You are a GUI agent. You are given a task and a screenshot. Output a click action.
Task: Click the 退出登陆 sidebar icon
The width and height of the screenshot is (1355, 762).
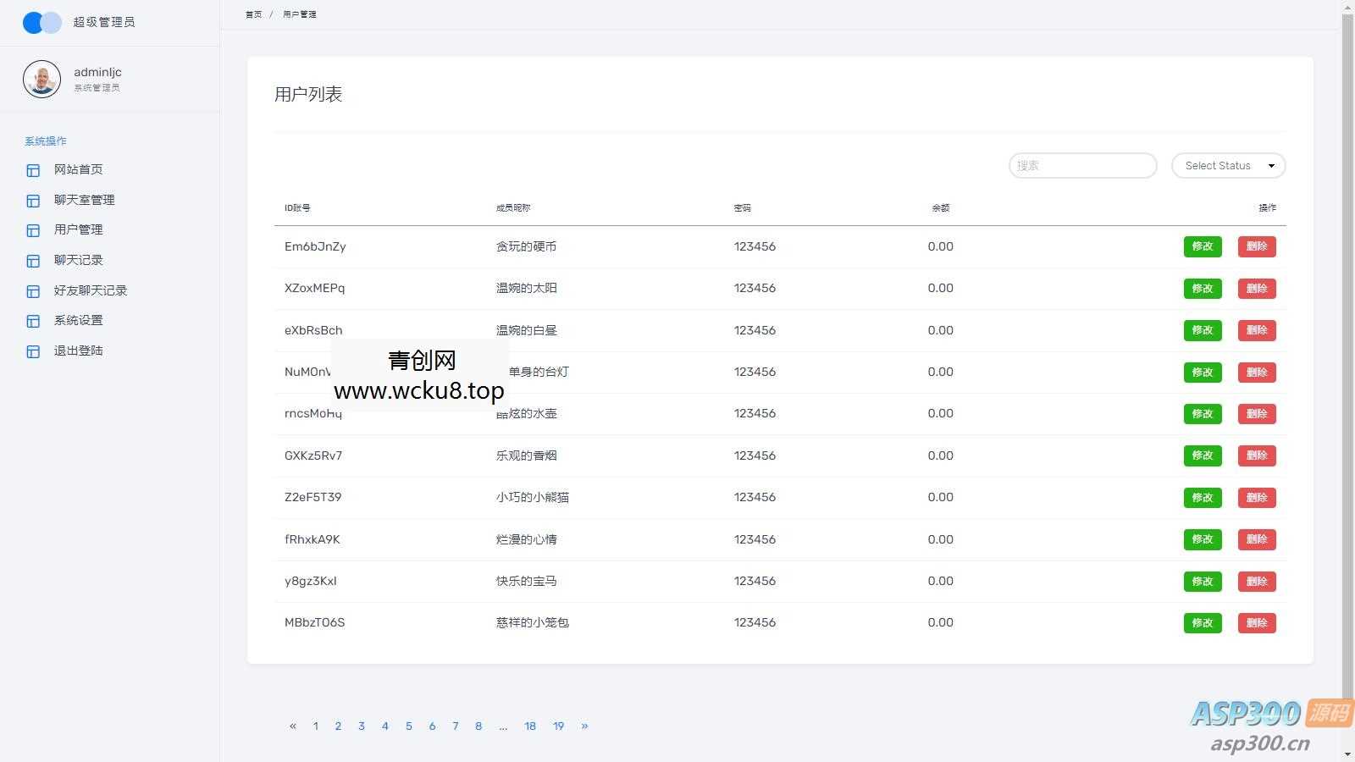point(33,351)
